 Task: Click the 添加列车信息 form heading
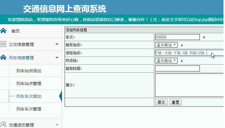coord(76,30)
